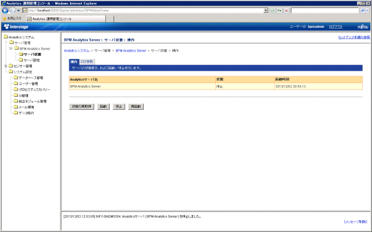Select システム設定 tree folder
The height and width of the screenshot is (232, 372).
[x=23, y=72]
